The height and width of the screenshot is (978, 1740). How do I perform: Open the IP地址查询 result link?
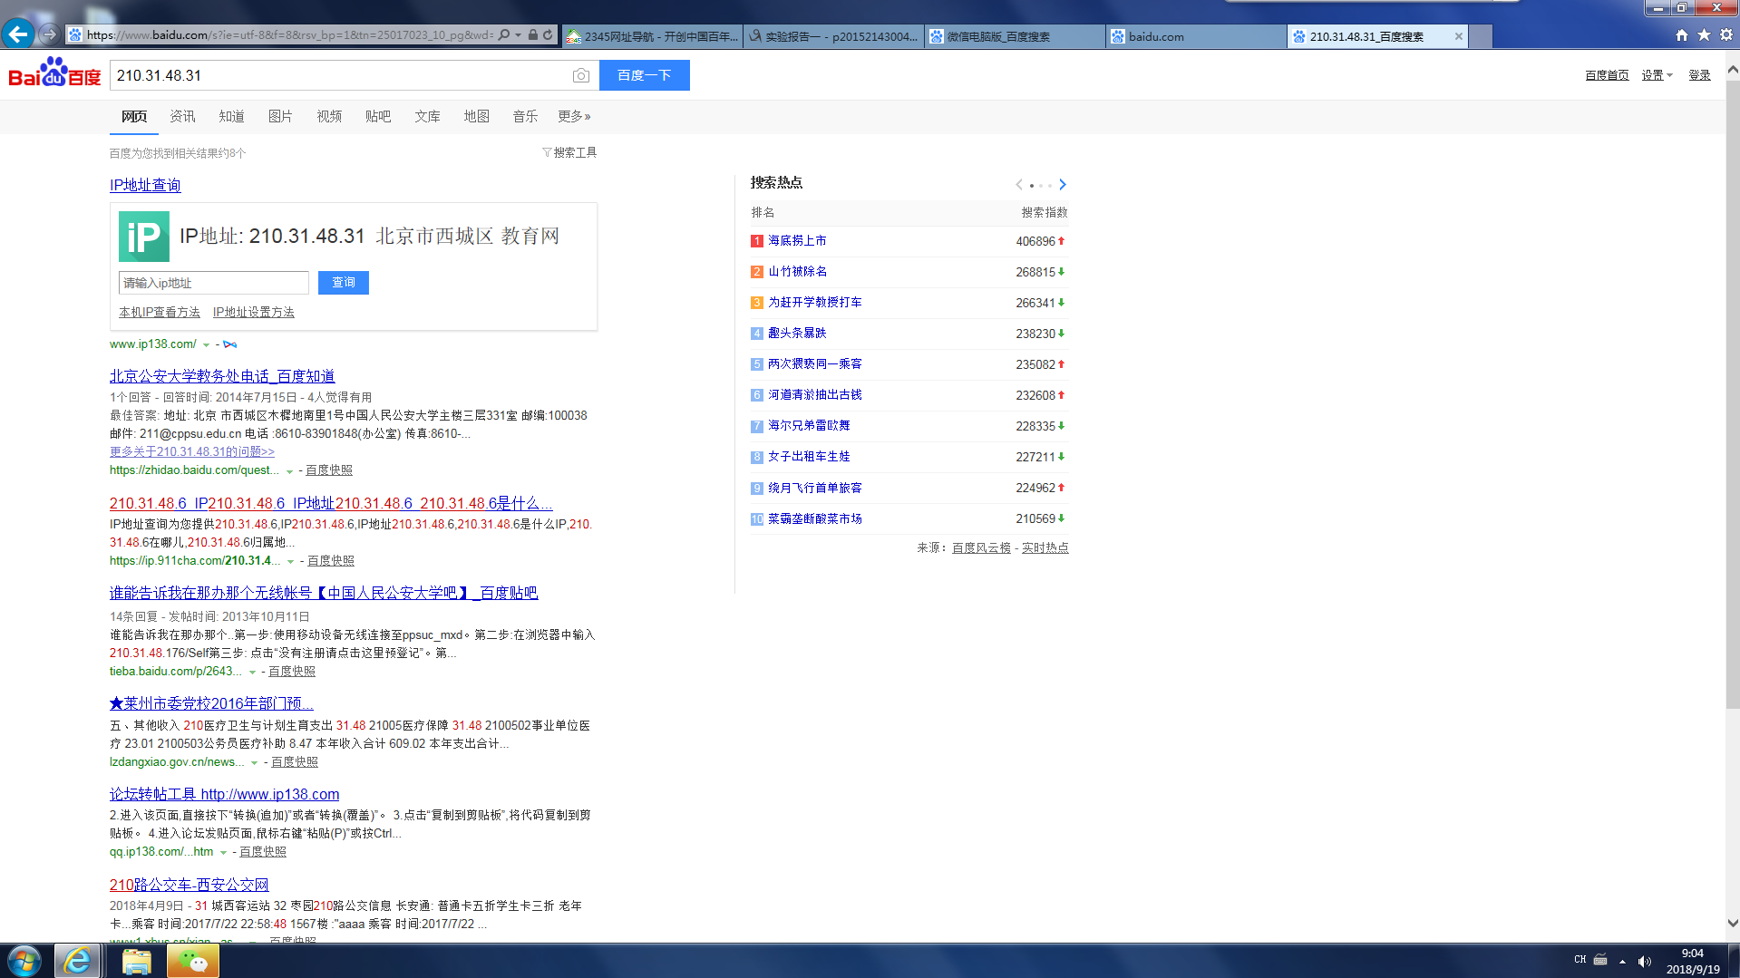[x=145, y=185]
